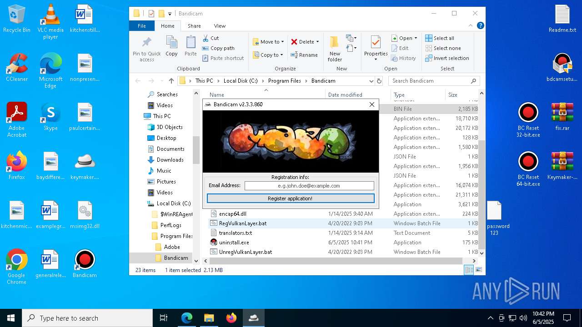The height and width of the screenshot is (327, 582).
Task: Click Invert selection in ribbon
Action: [447, 58]
